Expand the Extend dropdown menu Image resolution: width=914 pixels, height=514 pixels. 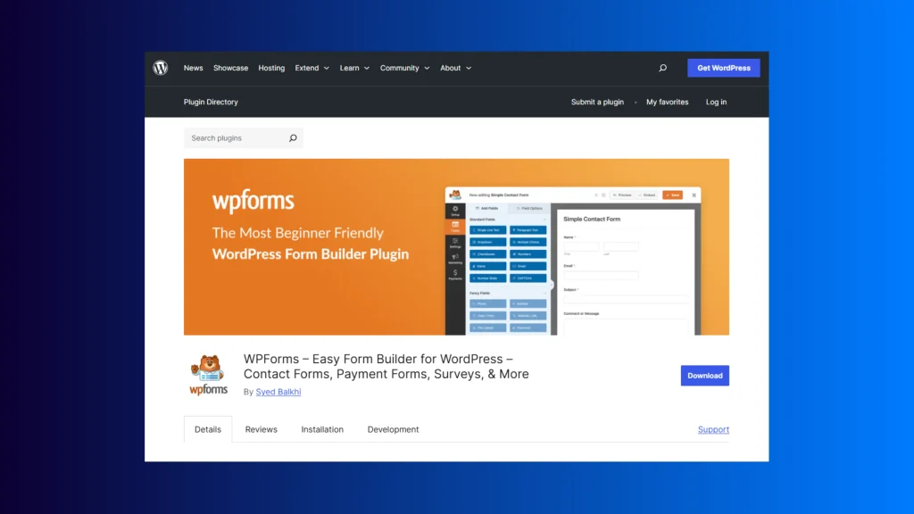tap(312, 68)
